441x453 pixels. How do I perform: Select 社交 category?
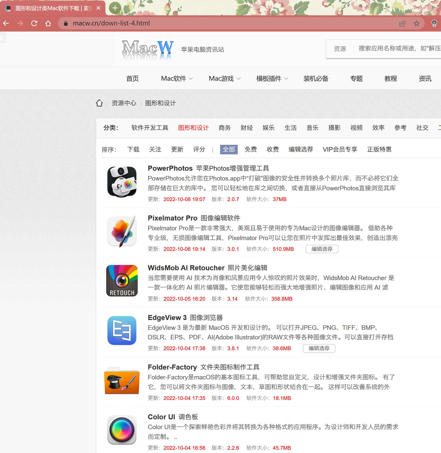point(422,128)
